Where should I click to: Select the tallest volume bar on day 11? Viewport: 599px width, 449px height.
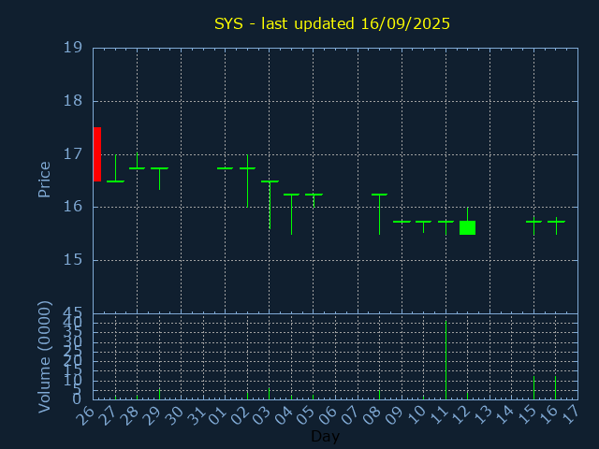[446, 360]
